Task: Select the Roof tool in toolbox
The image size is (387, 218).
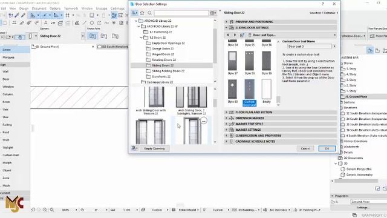Action: pos(6,133)
